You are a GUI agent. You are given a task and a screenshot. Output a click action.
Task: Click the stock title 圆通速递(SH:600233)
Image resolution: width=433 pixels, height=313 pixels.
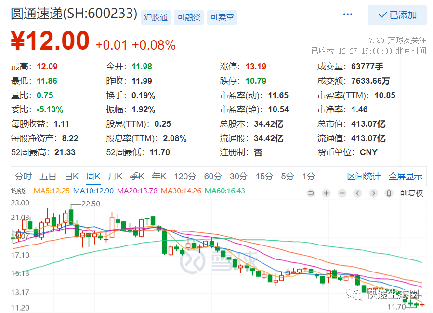coord(74,14)
